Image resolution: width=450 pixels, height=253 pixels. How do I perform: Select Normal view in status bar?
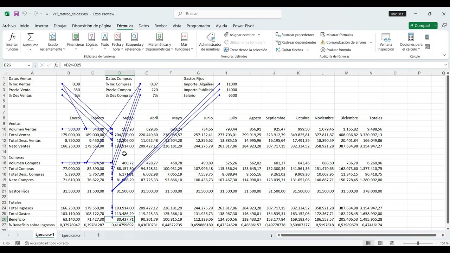[368, 243]
